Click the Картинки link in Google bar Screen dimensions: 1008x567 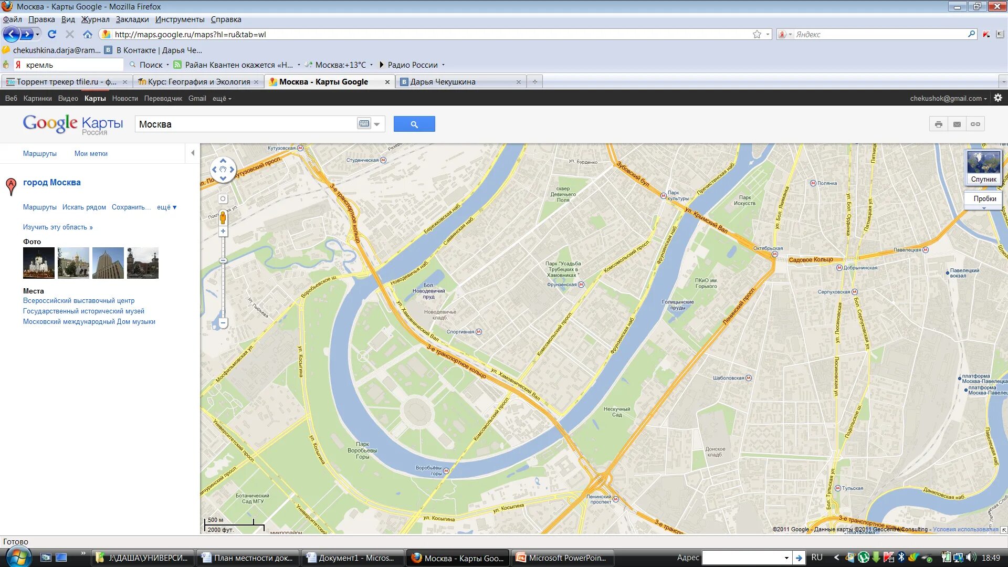pos(37,99)
